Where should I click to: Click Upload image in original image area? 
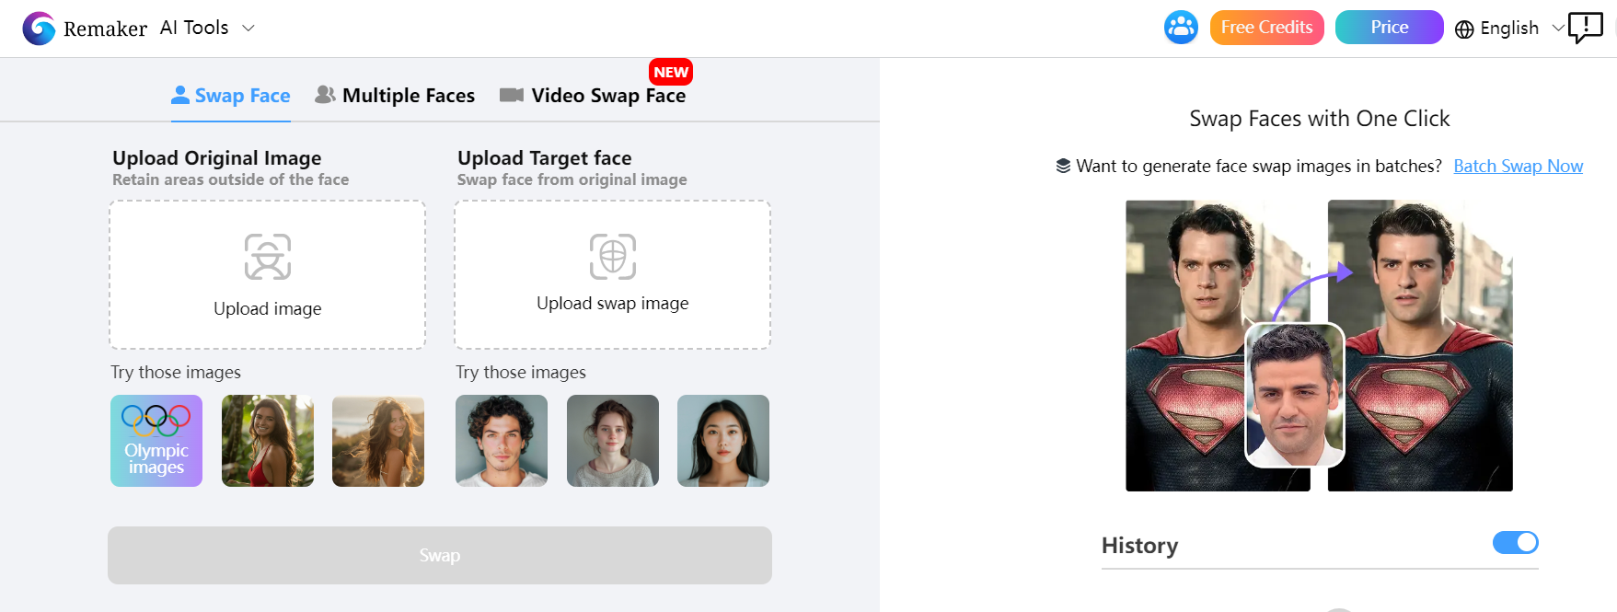[x=268, y=275]
